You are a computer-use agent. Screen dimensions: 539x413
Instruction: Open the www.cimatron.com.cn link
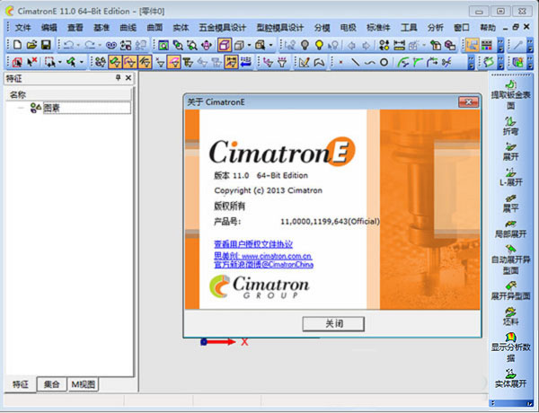point(277,256)
